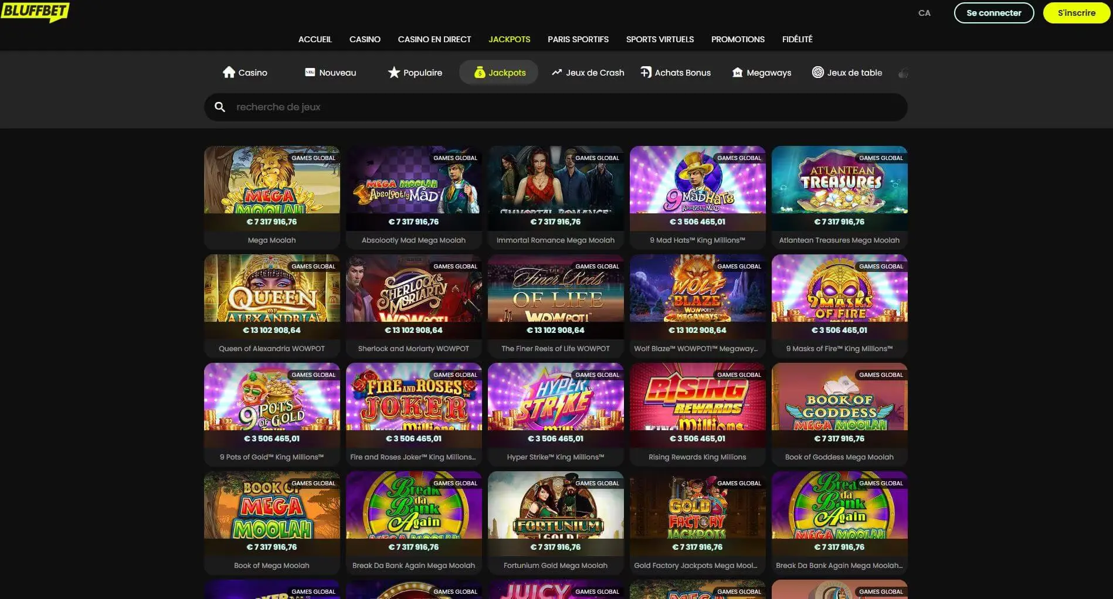Open the CA language selector

click(x=924, y=12)
